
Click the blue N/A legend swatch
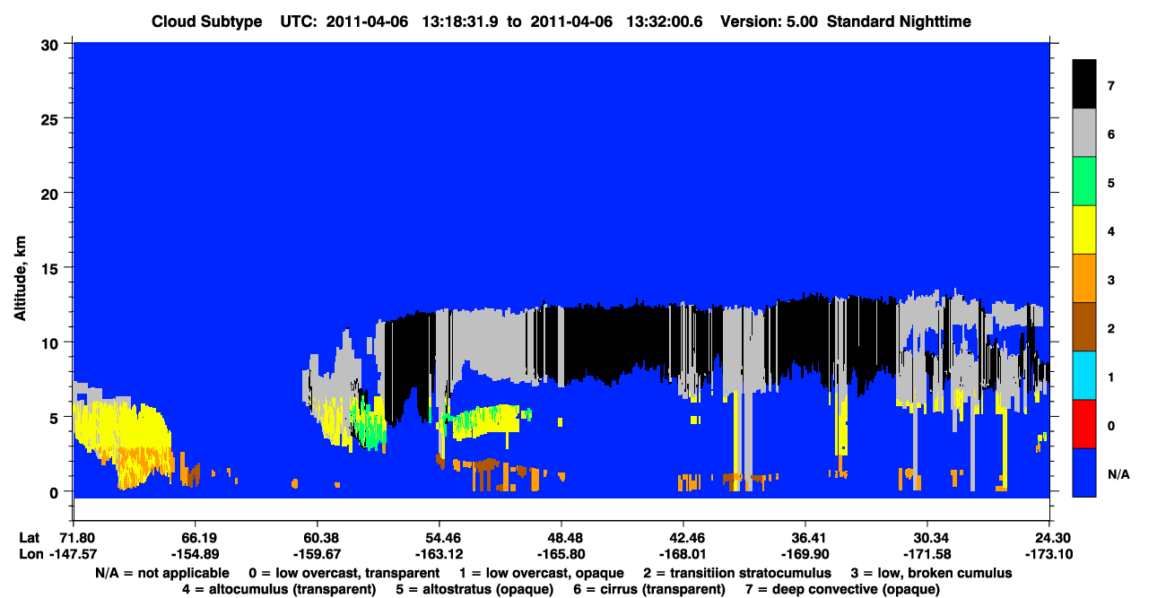point(1084,472)
